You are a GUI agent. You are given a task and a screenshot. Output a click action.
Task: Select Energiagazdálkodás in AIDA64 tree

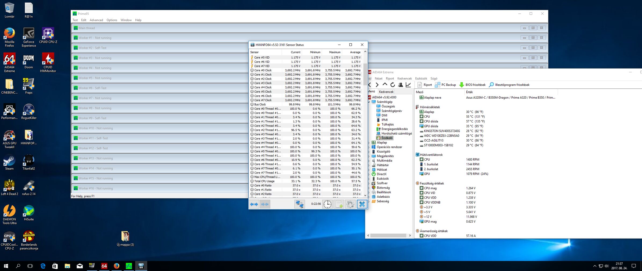coord(394,129)
